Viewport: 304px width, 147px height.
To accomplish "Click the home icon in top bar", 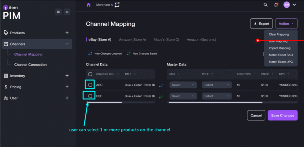I will [88, 5].
